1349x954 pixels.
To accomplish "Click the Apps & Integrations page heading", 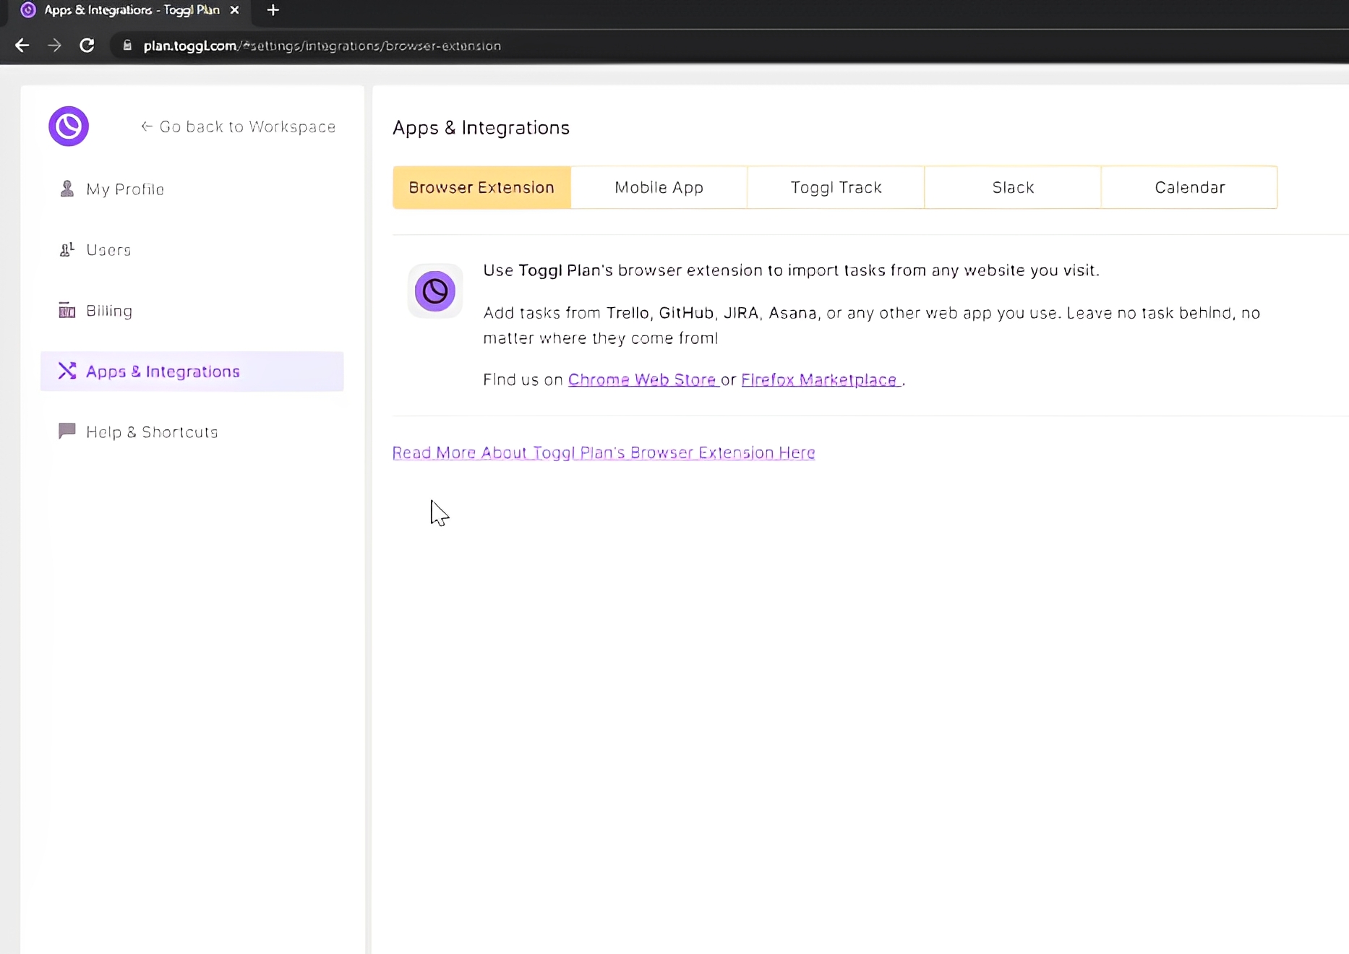I will (481, 127).
